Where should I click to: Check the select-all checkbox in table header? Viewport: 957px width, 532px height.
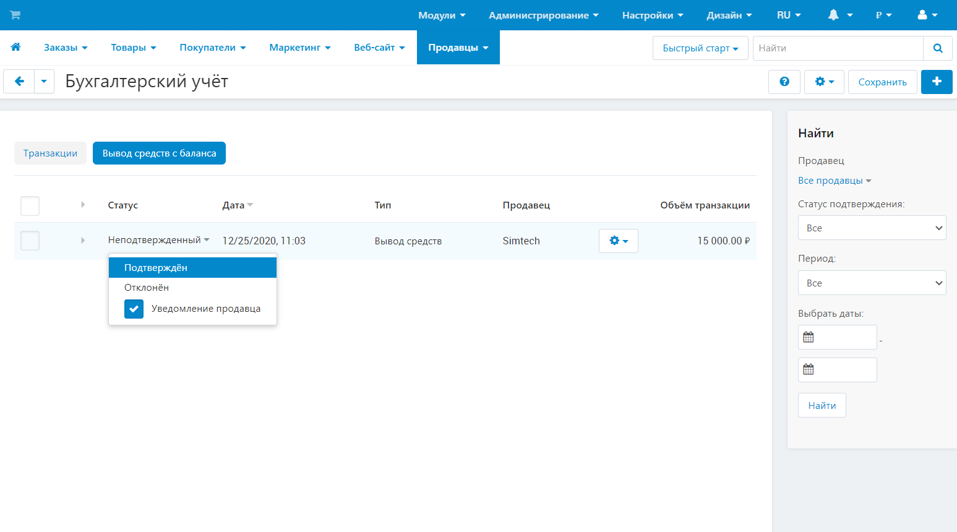[x=30, y=205]
